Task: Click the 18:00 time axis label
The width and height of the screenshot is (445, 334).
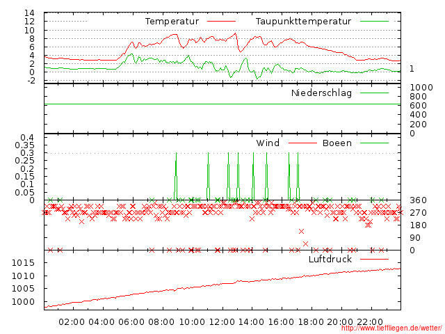Action: (x=311, y=322)
